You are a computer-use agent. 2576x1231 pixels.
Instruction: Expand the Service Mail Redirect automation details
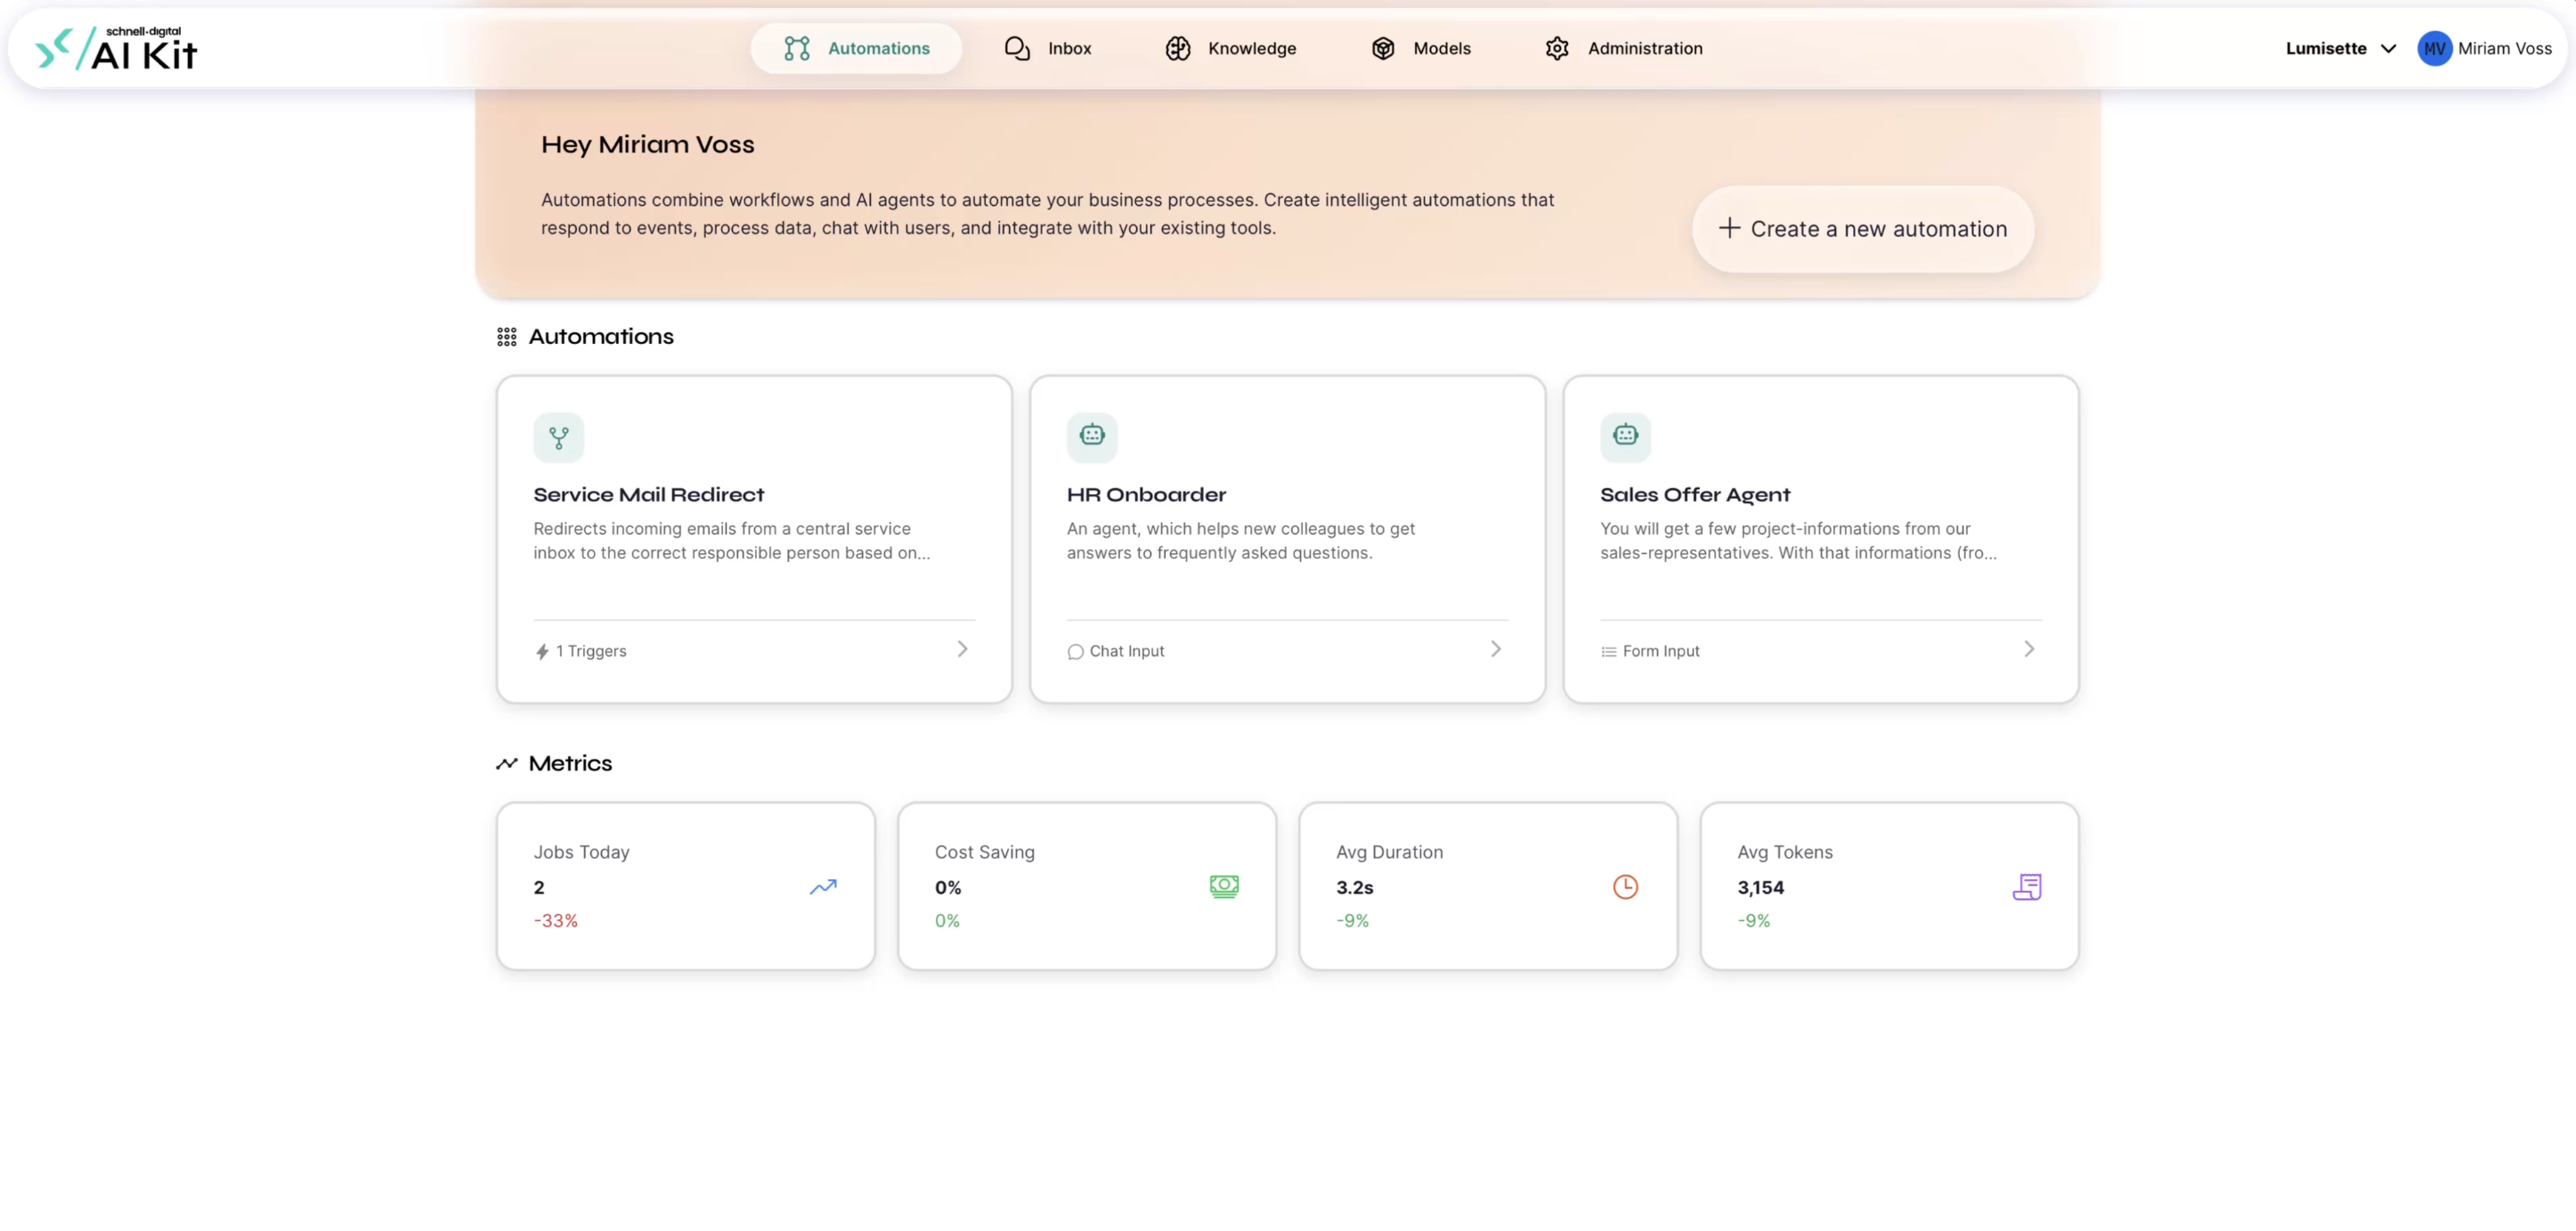click(962, 649)
